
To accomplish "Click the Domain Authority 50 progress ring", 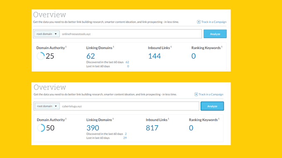I will click(x=41, y=128).
